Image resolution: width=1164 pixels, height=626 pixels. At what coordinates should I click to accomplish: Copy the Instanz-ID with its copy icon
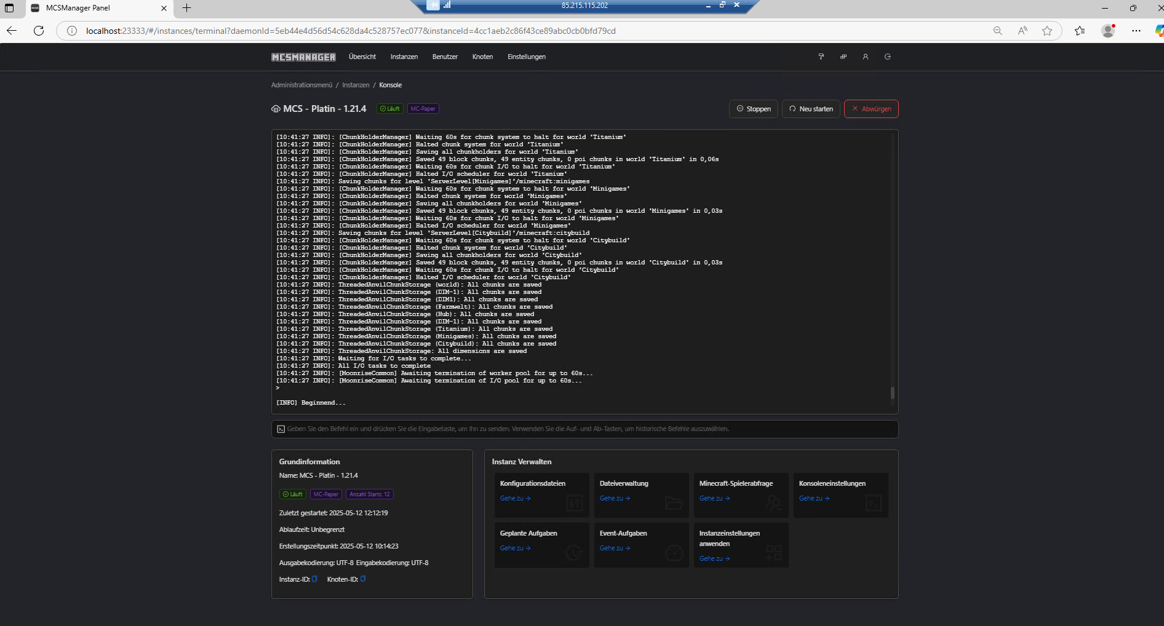pyautogui.click(x=315, y=579)
